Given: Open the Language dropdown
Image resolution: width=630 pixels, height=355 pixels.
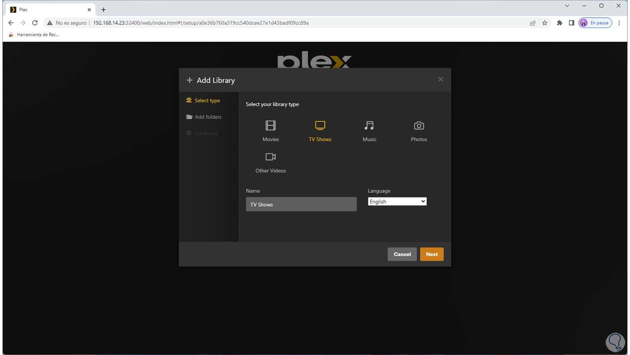Looking at the screenshot, I should [x=397, y=202].
